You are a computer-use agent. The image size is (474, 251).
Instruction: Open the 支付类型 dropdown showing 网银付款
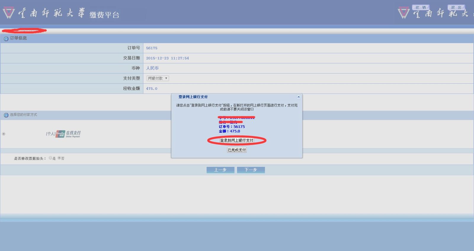coord(158,78)
